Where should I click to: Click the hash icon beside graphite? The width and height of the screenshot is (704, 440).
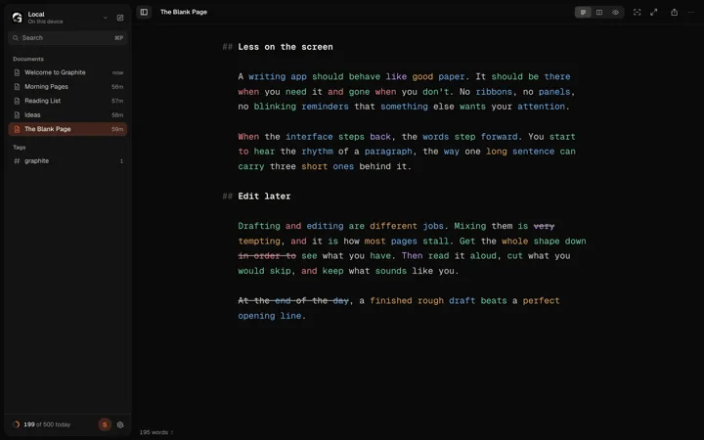(17, 160)
